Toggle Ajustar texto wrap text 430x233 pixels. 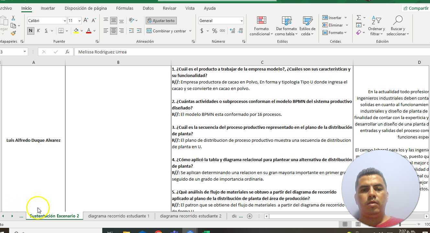(x=161, y=20)
